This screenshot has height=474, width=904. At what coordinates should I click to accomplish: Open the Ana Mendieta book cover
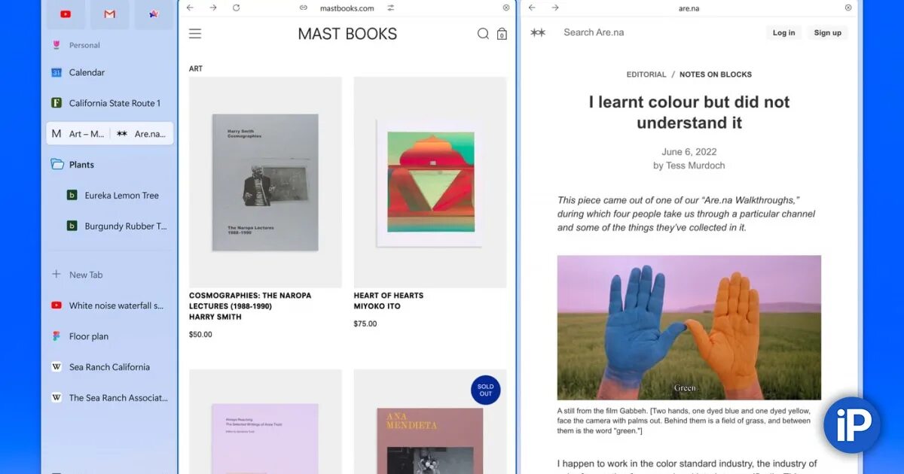click(430, 422)
